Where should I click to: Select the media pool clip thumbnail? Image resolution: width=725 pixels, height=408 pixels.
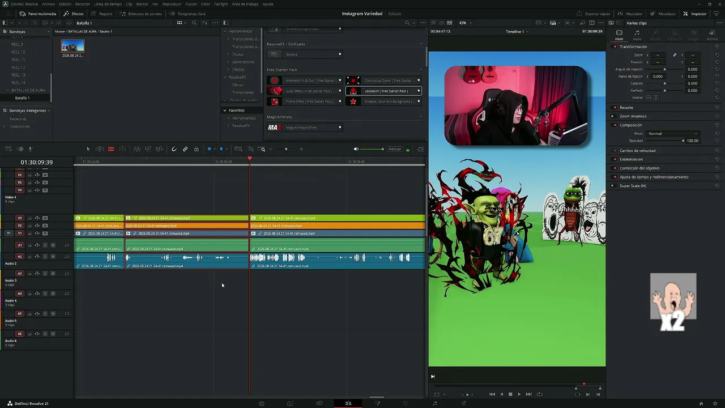point(72,46)
